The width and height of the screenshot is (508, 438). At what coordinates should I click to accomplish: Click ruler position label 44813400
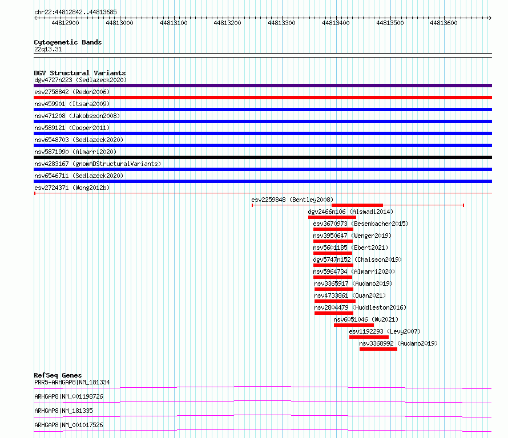coord(336,23)
